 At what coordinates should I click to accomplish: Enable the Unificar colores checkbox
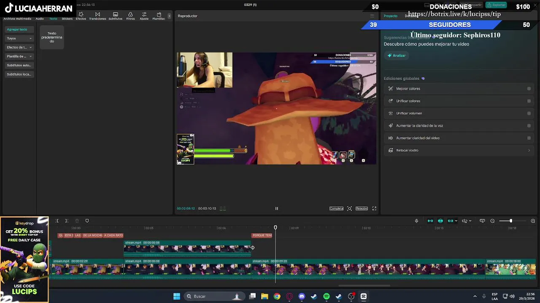tap(529, 101)
